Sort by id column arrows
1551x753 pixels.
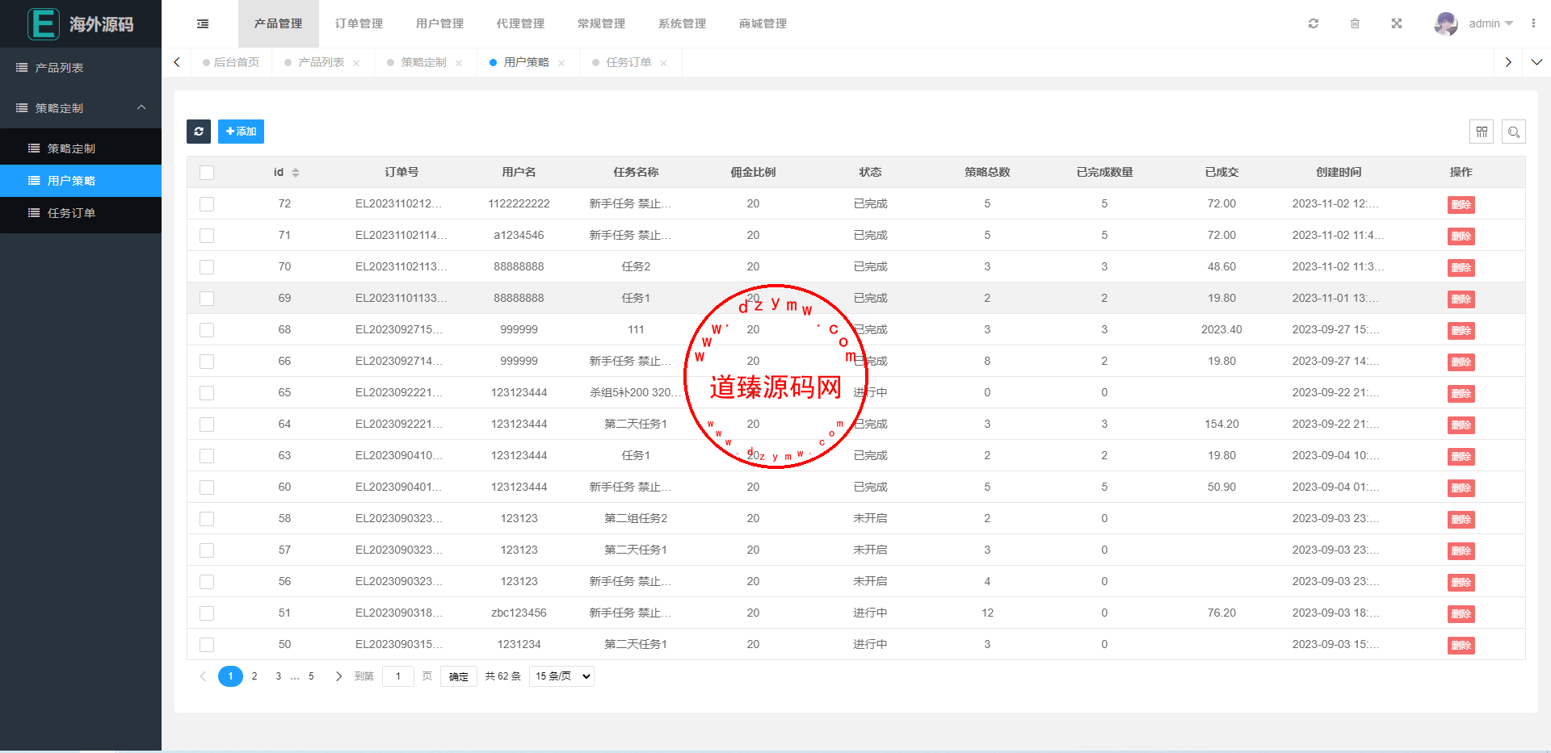click(x=296, y=173)
